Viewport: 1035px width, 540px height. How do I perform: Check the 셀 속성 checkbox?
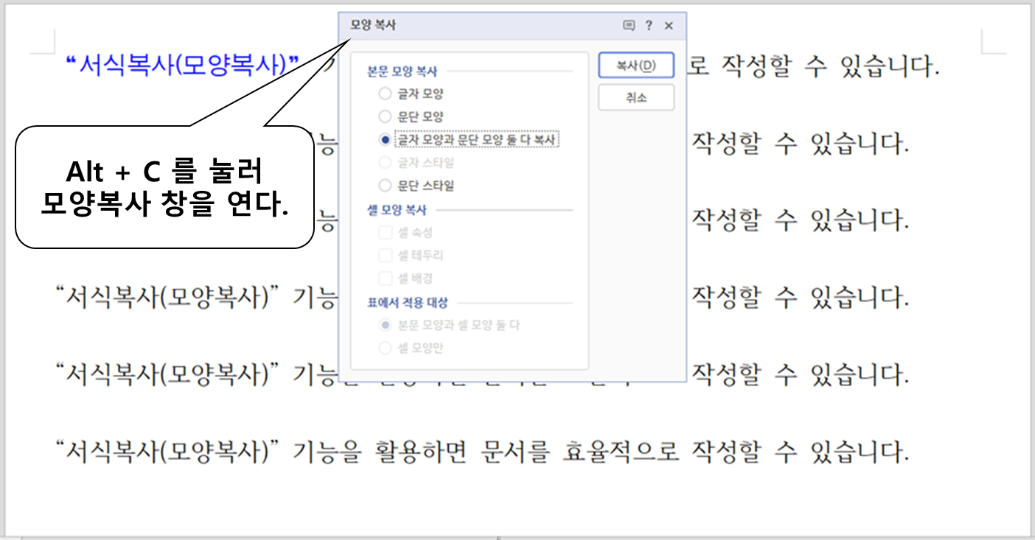406,233
